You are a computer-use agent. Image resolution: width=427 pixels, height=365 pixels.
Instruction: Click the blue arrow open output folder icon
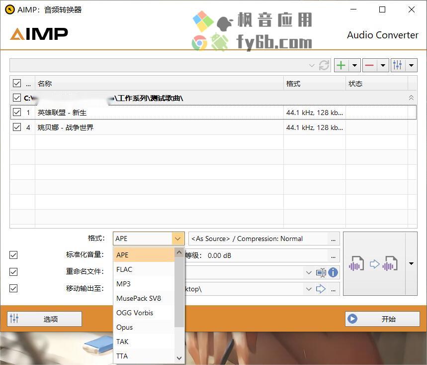point(321,289)
